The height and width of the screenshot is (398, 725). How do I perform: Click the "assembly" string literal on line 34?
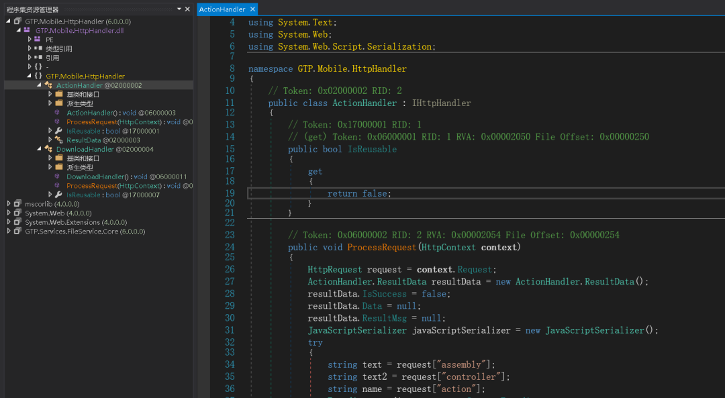point(461,364)
